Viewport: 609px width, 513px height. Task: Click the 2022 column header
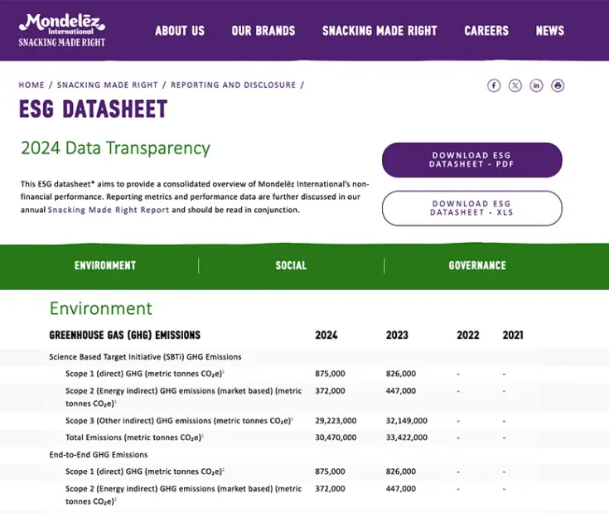pos(468,335)
